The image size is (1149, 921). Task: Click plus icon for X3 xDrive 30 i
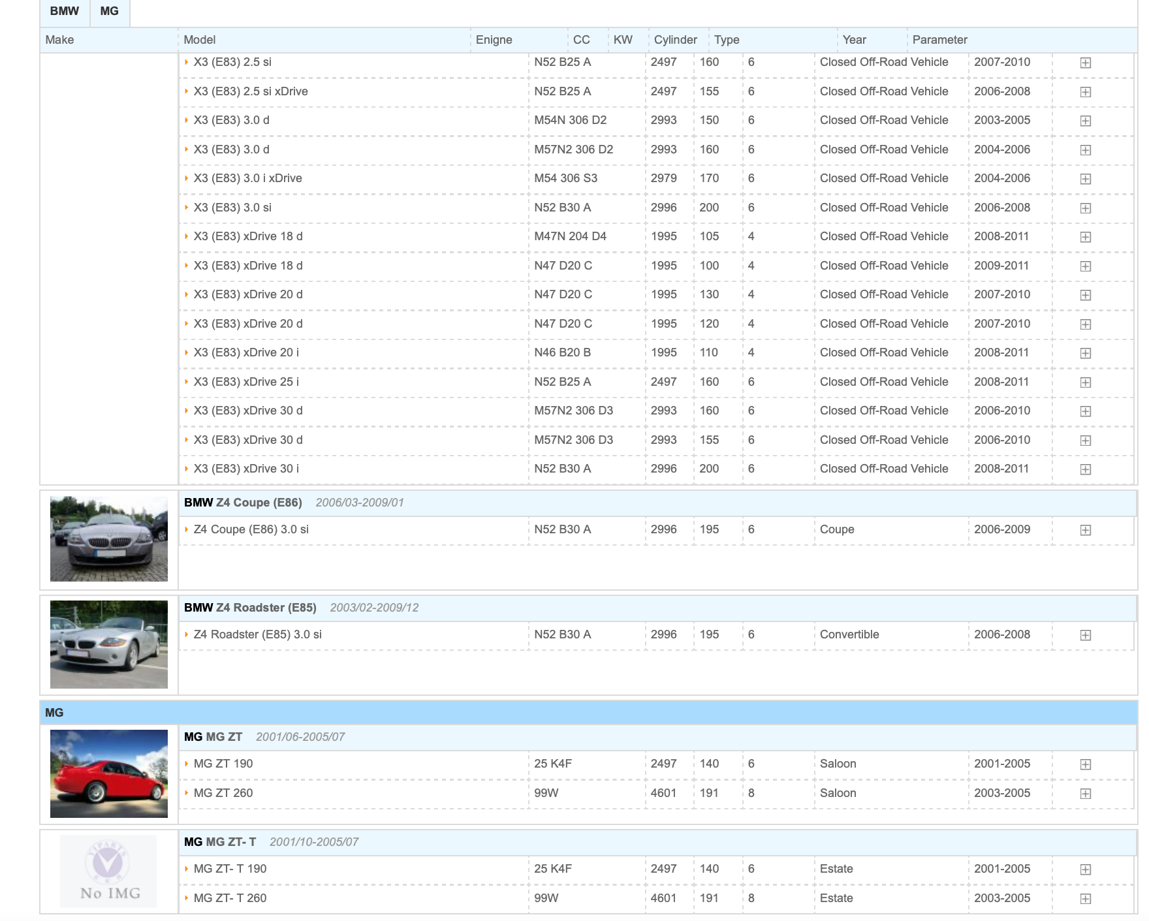1085,469
